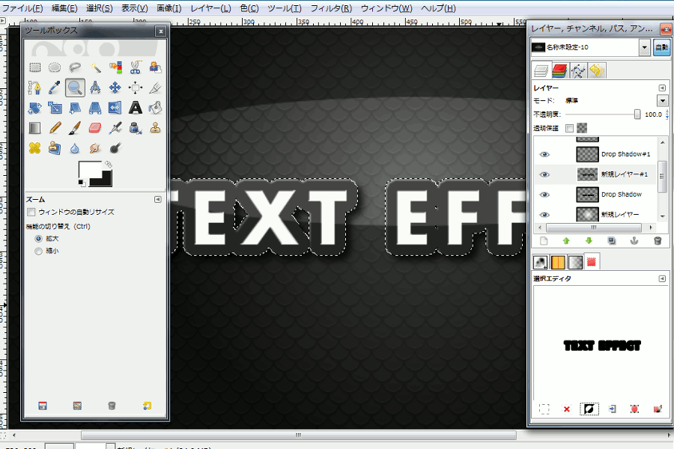Screen dimensions: 674x449
Task: Select the Bucket Fill tool
Action: click(155, 108)
